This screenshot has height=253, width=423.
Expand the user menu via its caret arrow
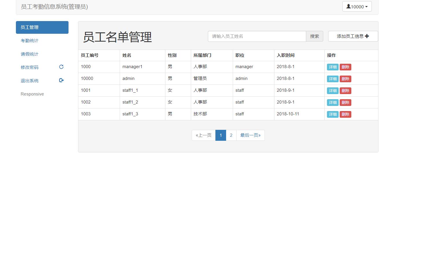(365, 6)
